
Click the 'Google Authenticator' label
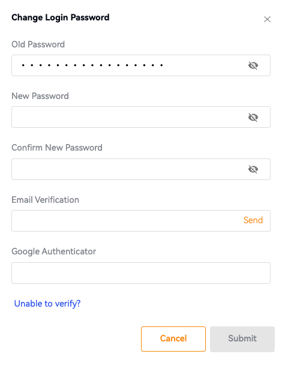[x=53, y=251]
